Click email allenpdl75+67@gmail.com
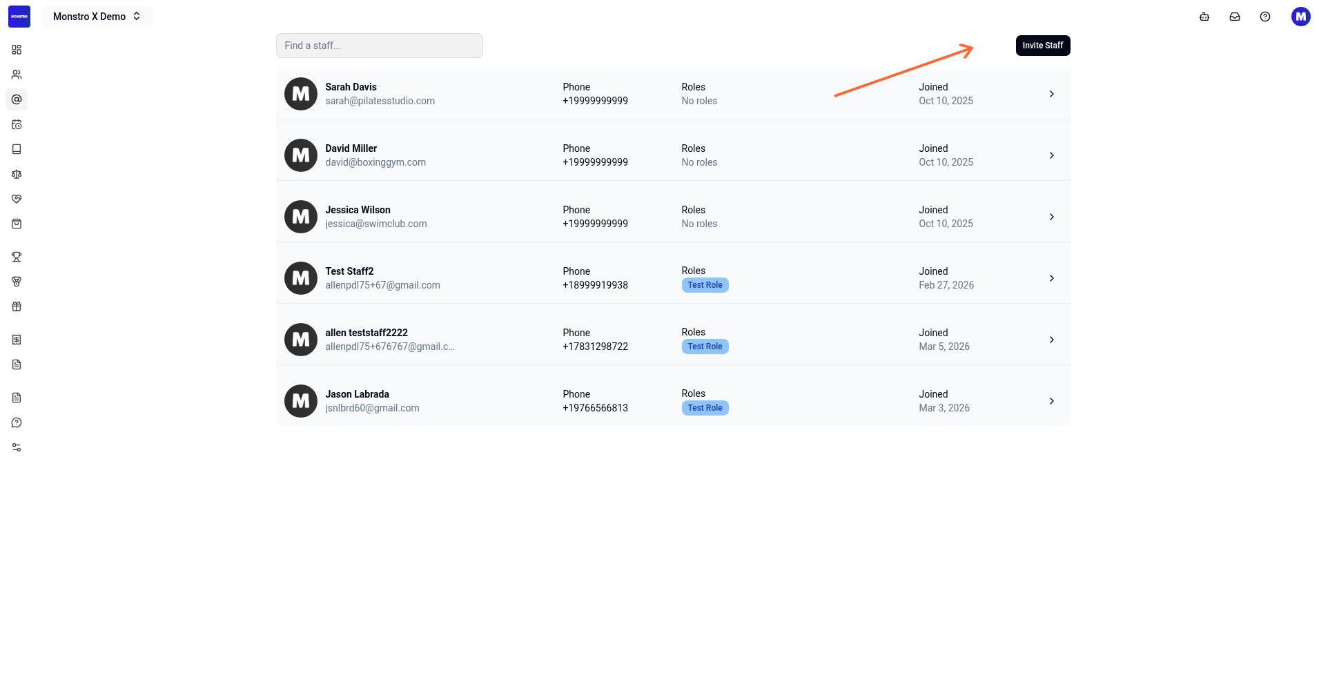 pos(382,285)
